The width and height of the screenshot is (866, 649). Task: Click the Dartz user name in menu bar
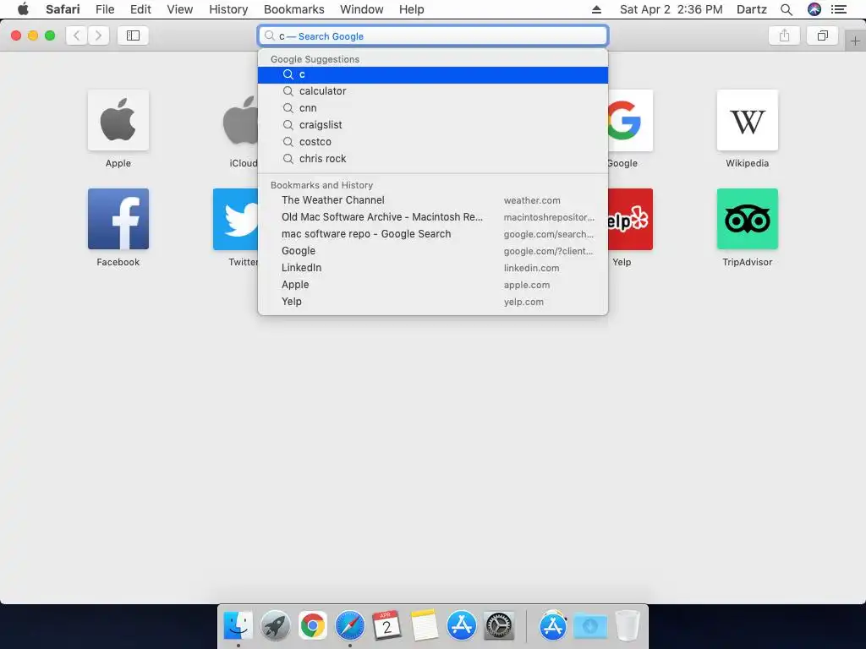tap(752, 9)
